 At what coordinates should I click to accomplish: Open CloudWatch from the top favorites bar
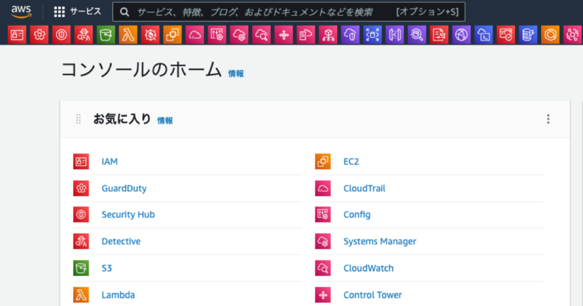261,35
